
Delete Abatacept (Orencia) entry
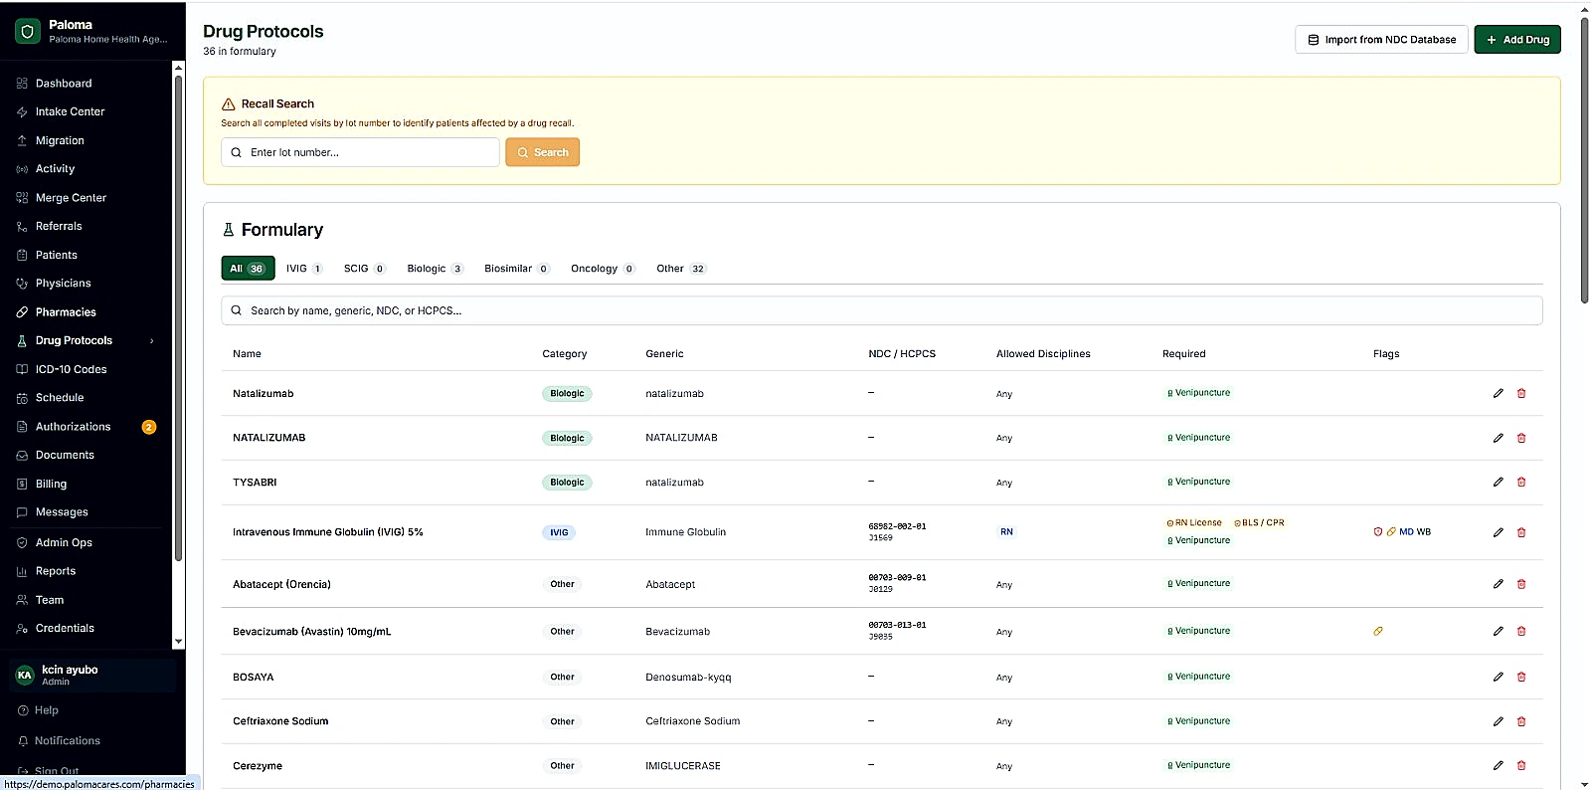pos(1521,584)
